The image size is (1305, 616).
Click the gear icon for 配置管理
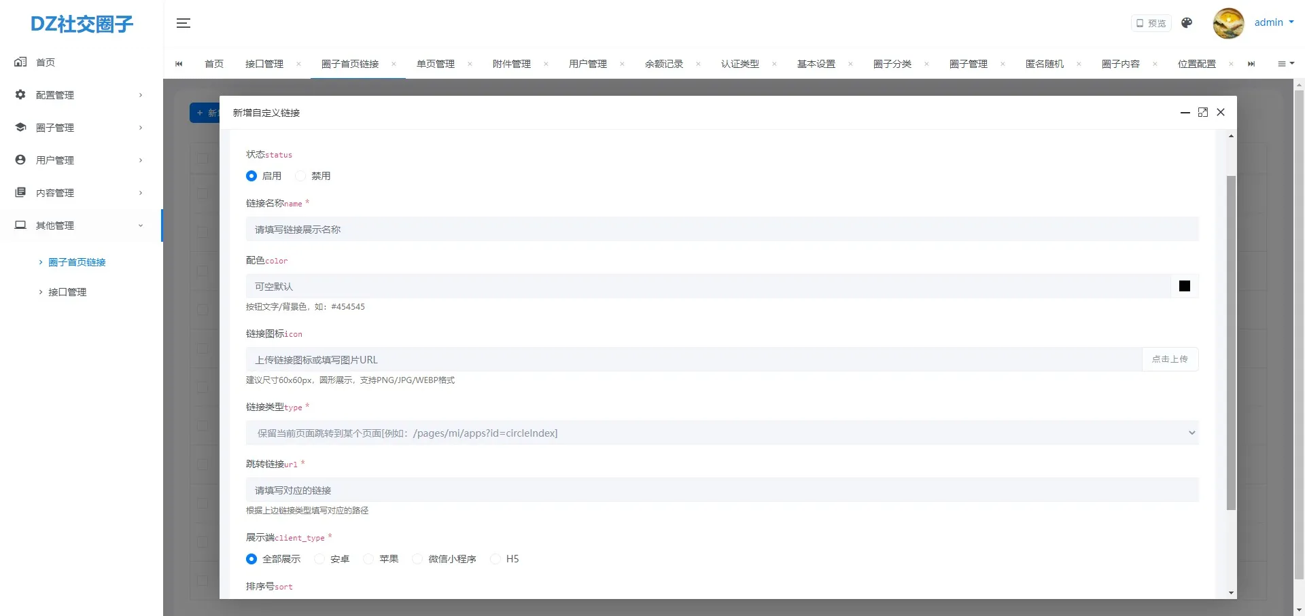(x=20, y=95)
